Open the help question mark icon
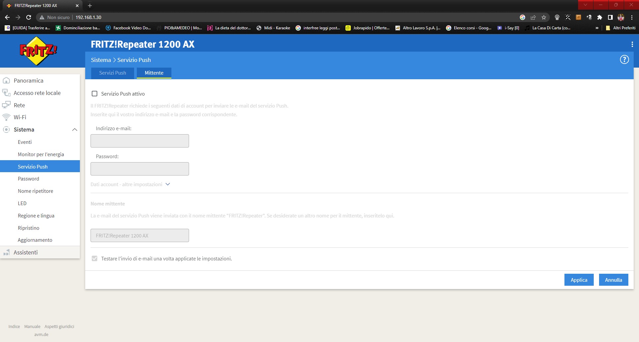639x342 pixels. [624, 60]
